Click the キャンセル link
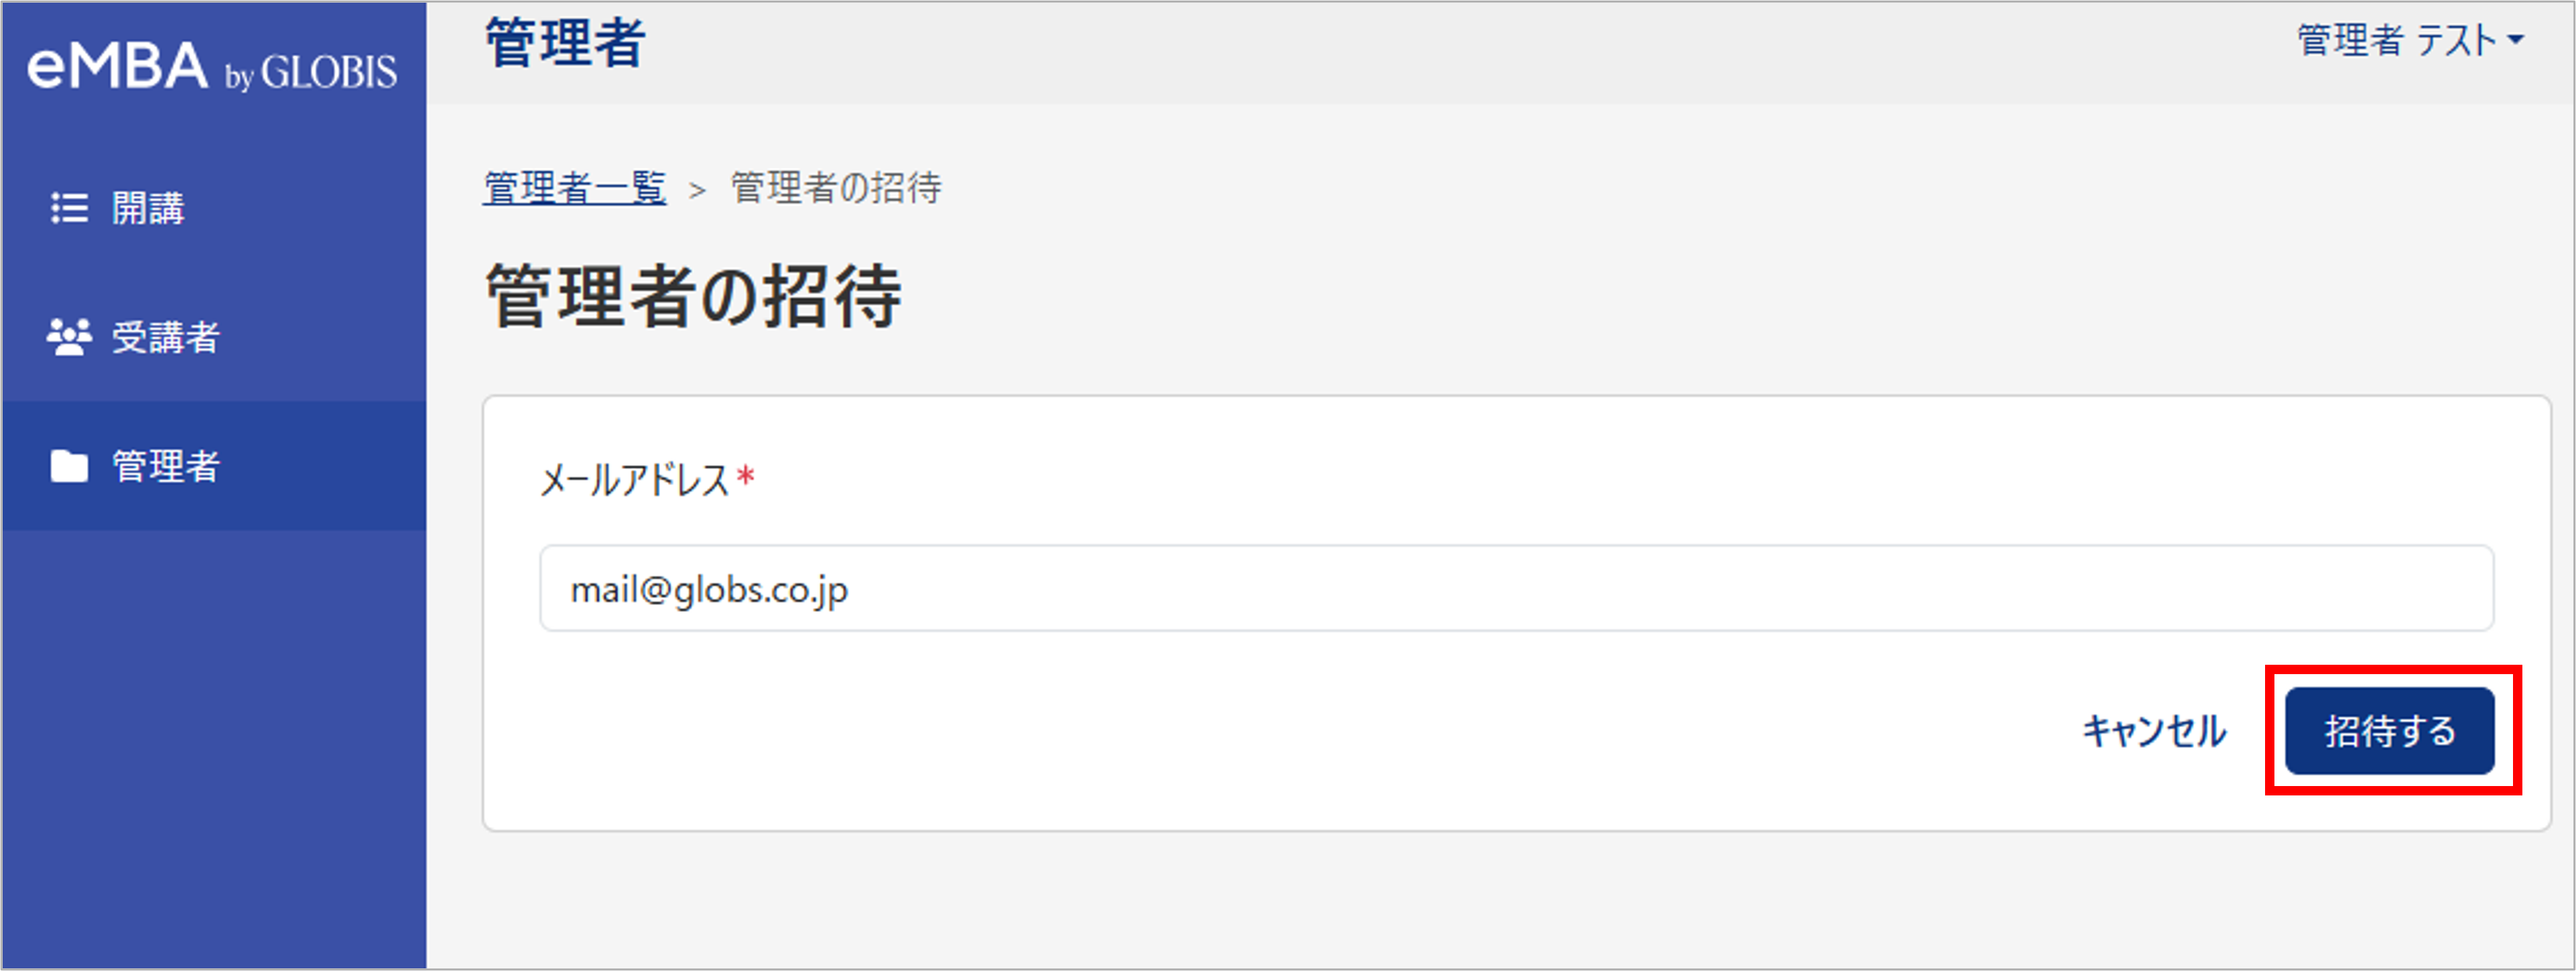The width and height of the screenshot is (2576, 971). (x=2154, y=731)
